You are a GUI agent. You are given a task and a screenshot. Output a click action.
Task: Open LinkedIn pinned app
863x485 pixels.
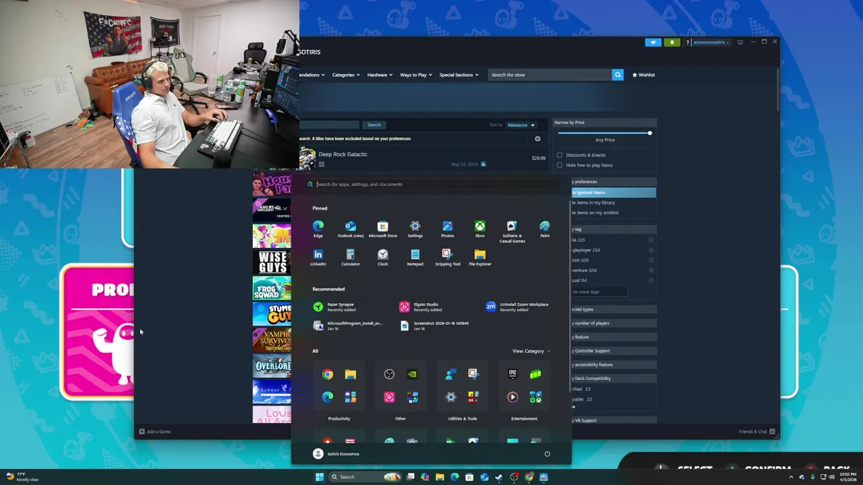click(318, 257)
